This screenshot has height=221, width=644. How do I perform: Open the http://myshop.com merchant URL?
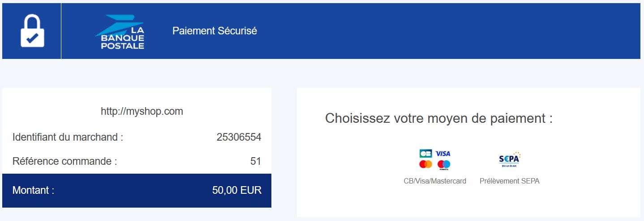click(x=142, y=112)
